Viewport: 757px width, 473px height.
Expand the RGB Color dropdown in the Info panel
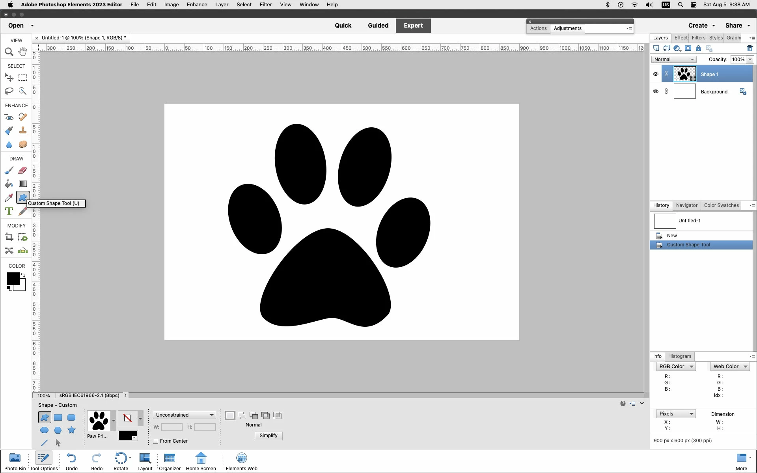(676, 367)
